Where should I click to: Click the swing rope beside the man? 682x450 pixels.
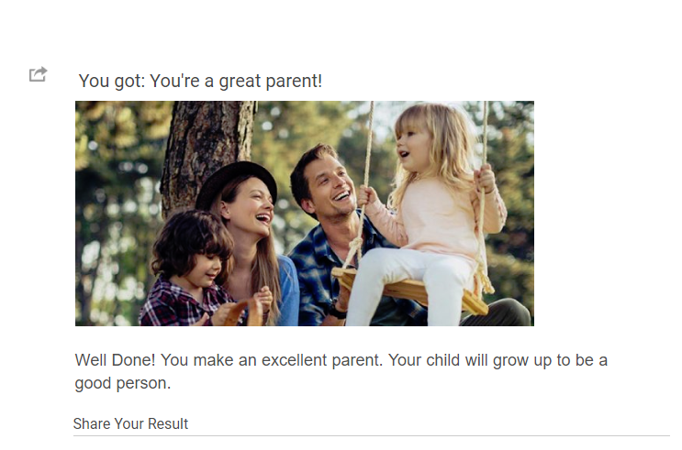pyautogui.click(x=365, y=182)
